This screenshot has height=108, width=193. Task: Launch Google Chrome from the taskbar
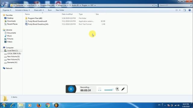(x=48, y=105)
